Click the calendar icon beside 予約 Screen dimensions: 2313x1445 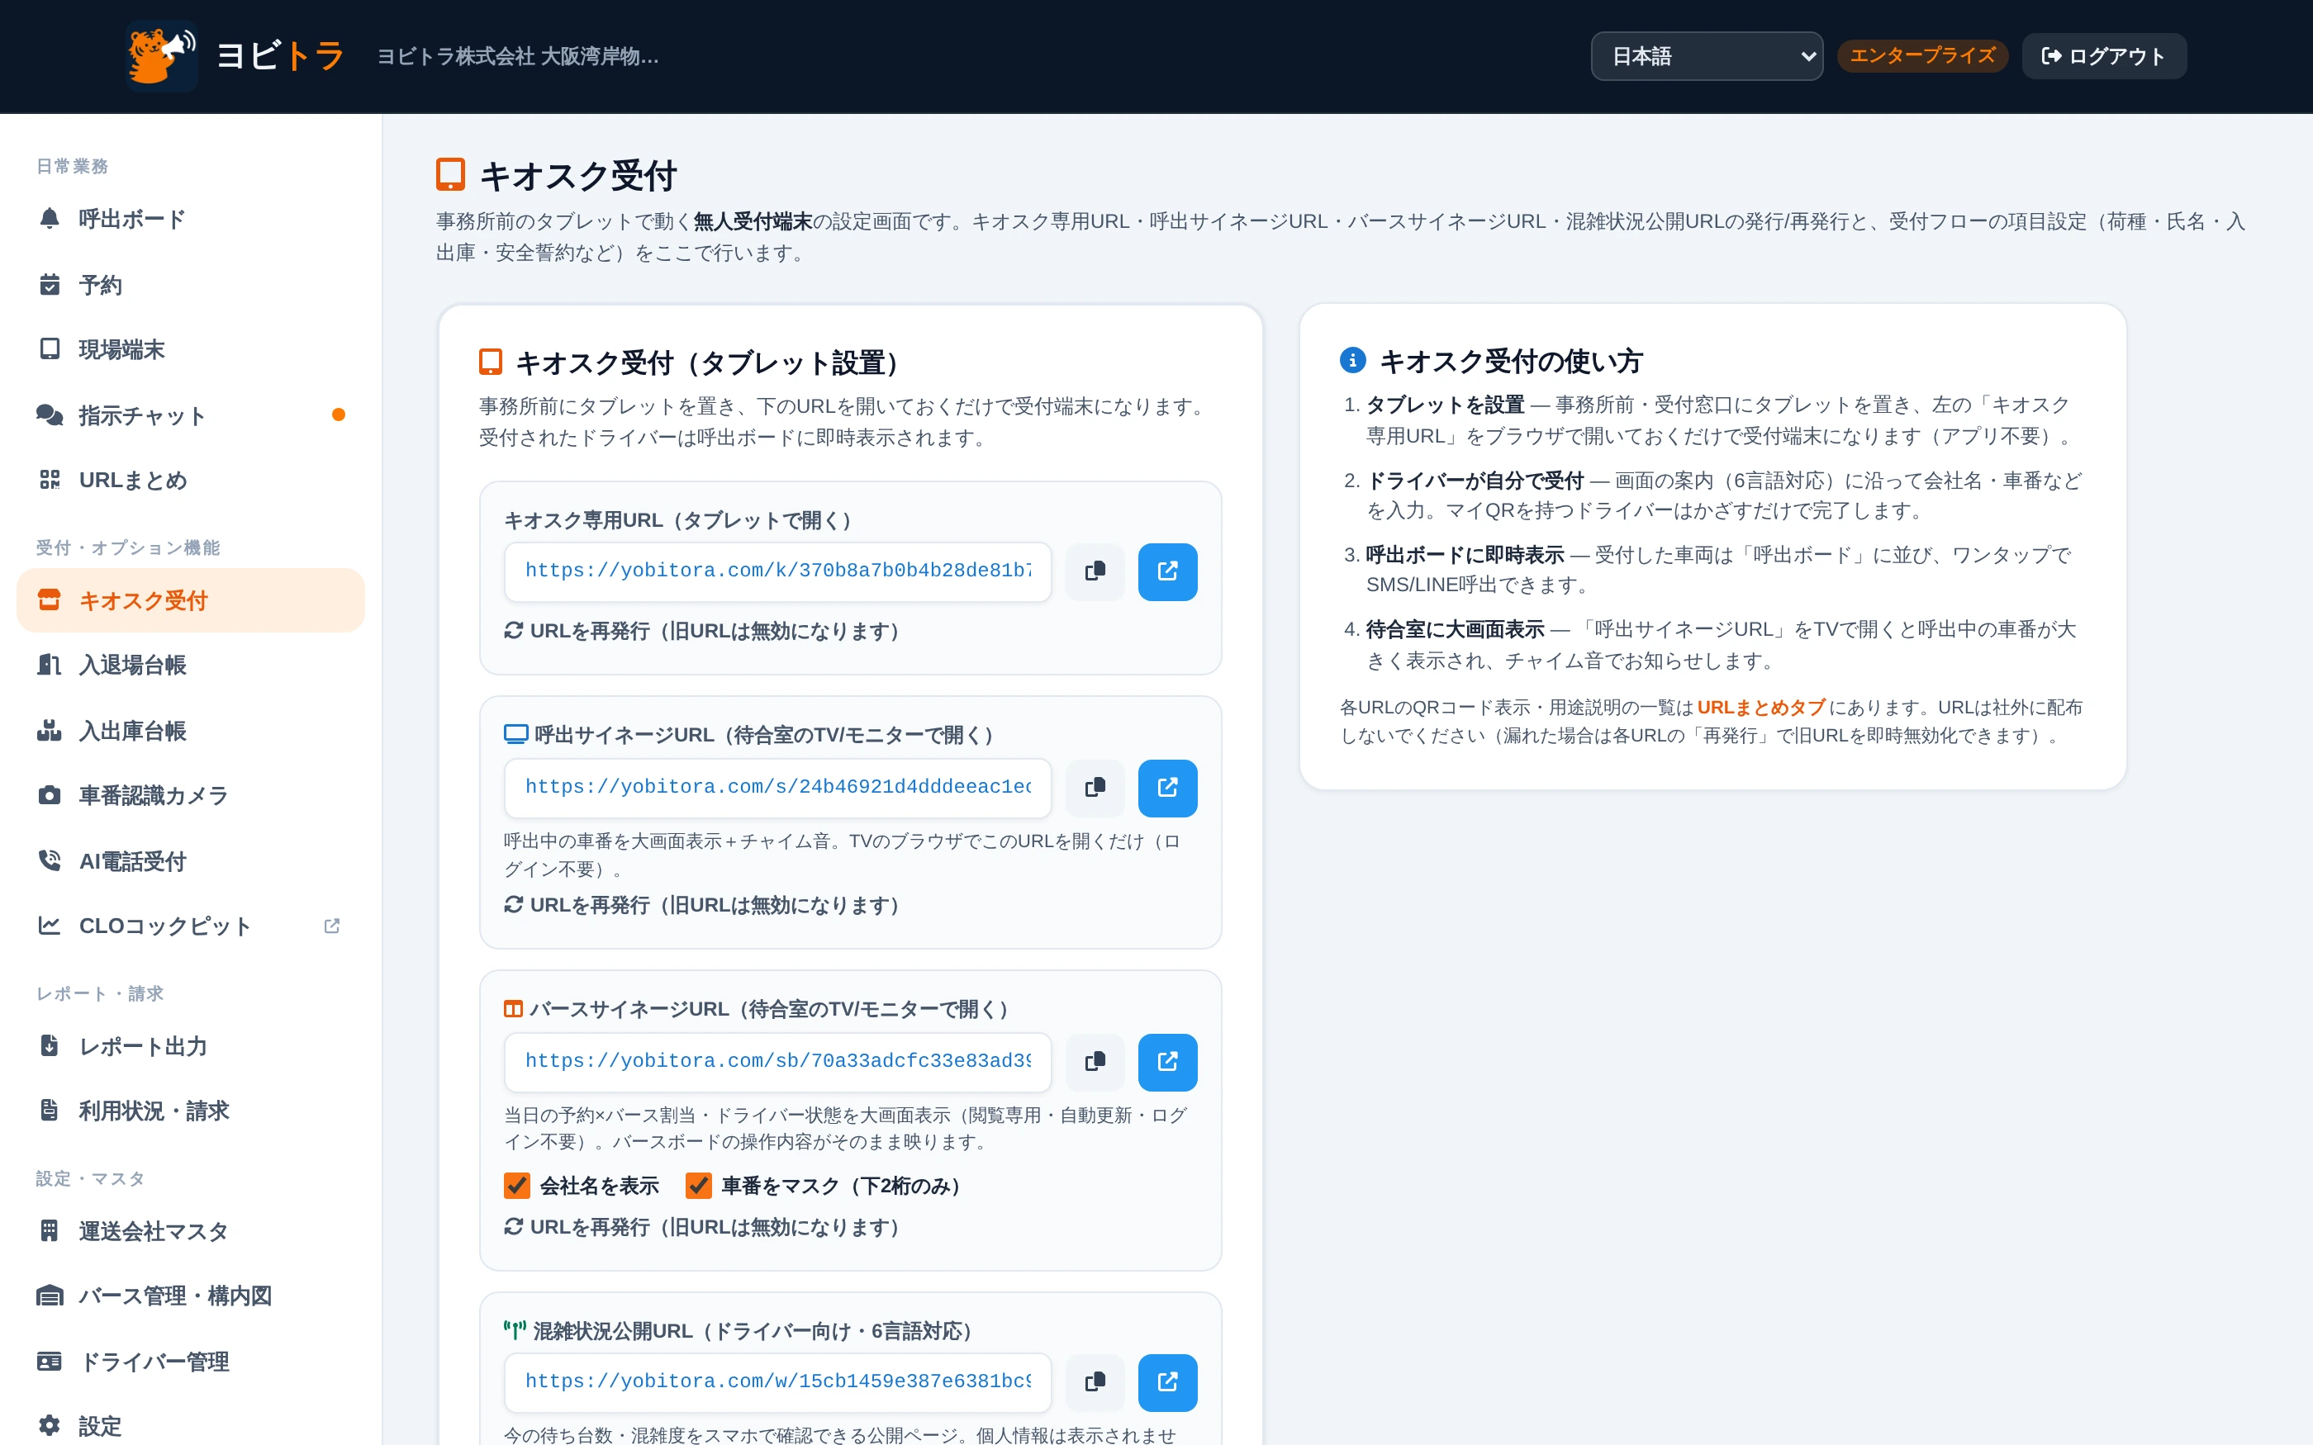pos(50,284)
